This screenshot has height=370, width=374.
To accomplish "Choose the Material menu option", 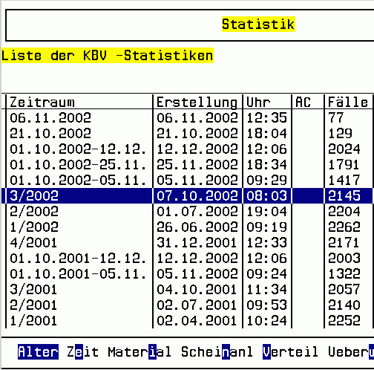I will (x=140, y=351).
